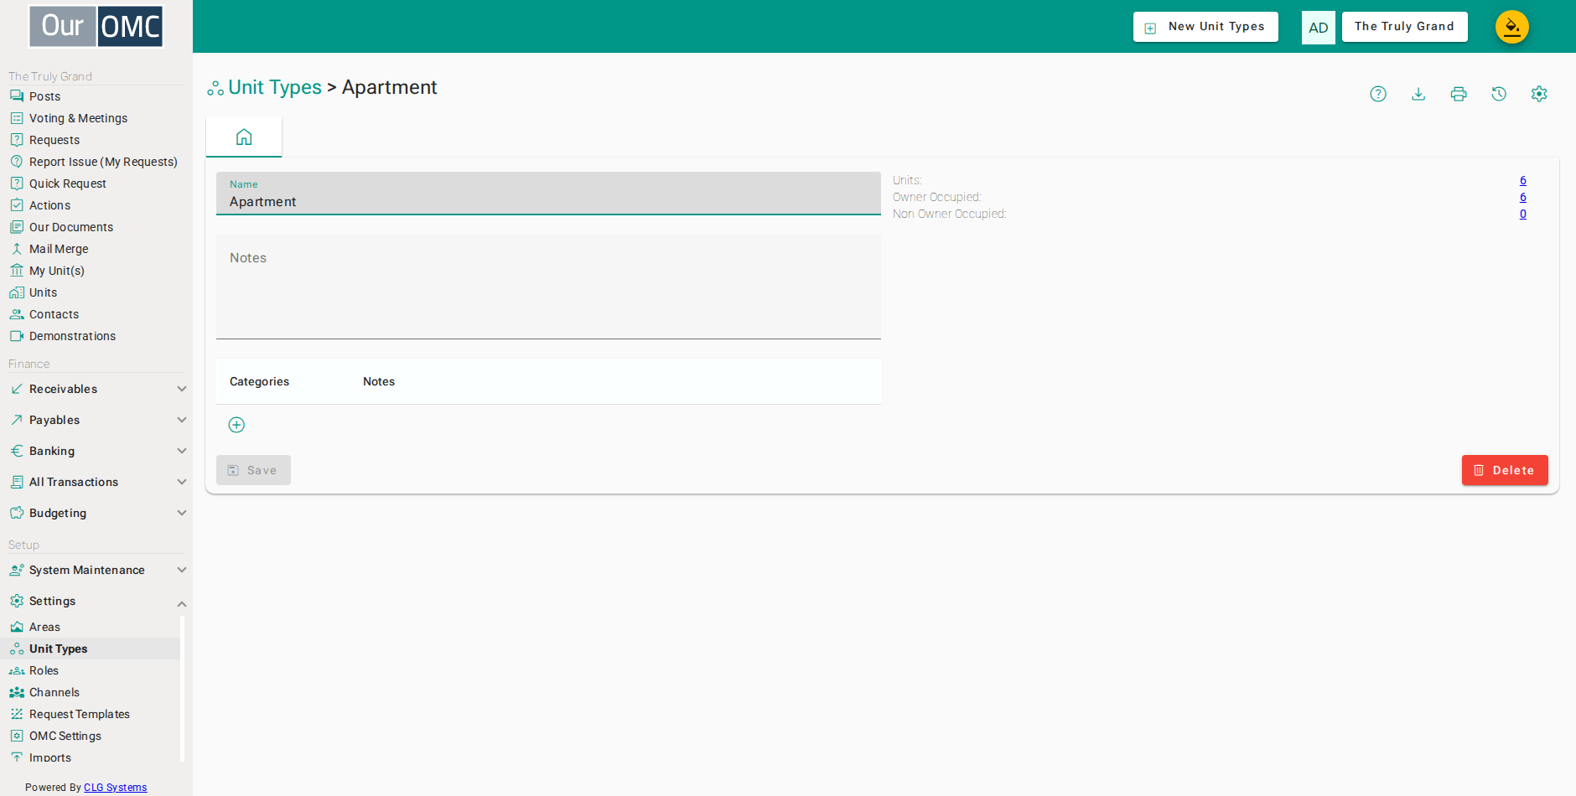Click the New Unit Types button
Image resolution: width=1576 pixels, height=796 pixels.
point(1205,27)
